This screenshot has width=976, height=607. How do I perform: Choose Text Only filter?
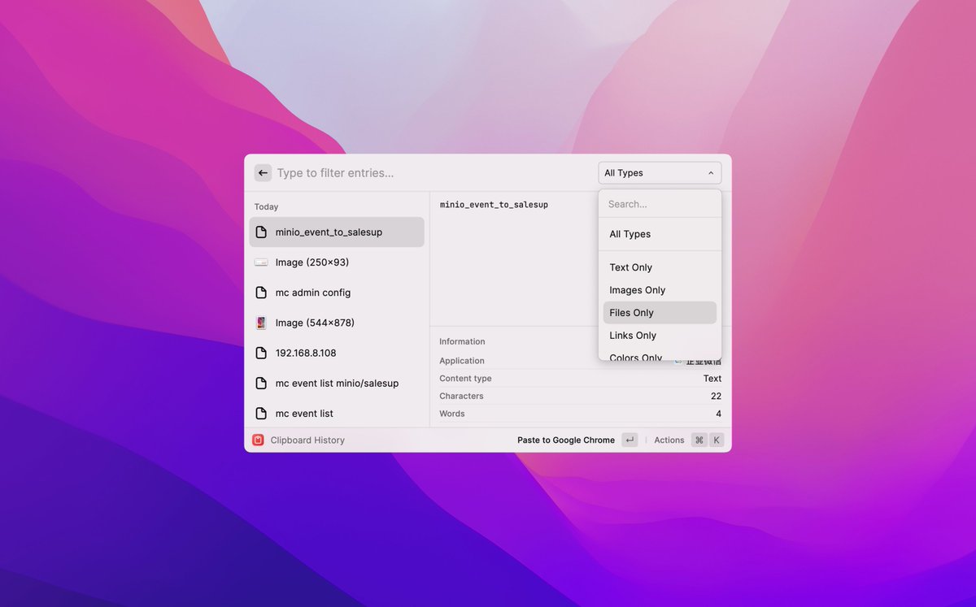click(x=660, y=267)
